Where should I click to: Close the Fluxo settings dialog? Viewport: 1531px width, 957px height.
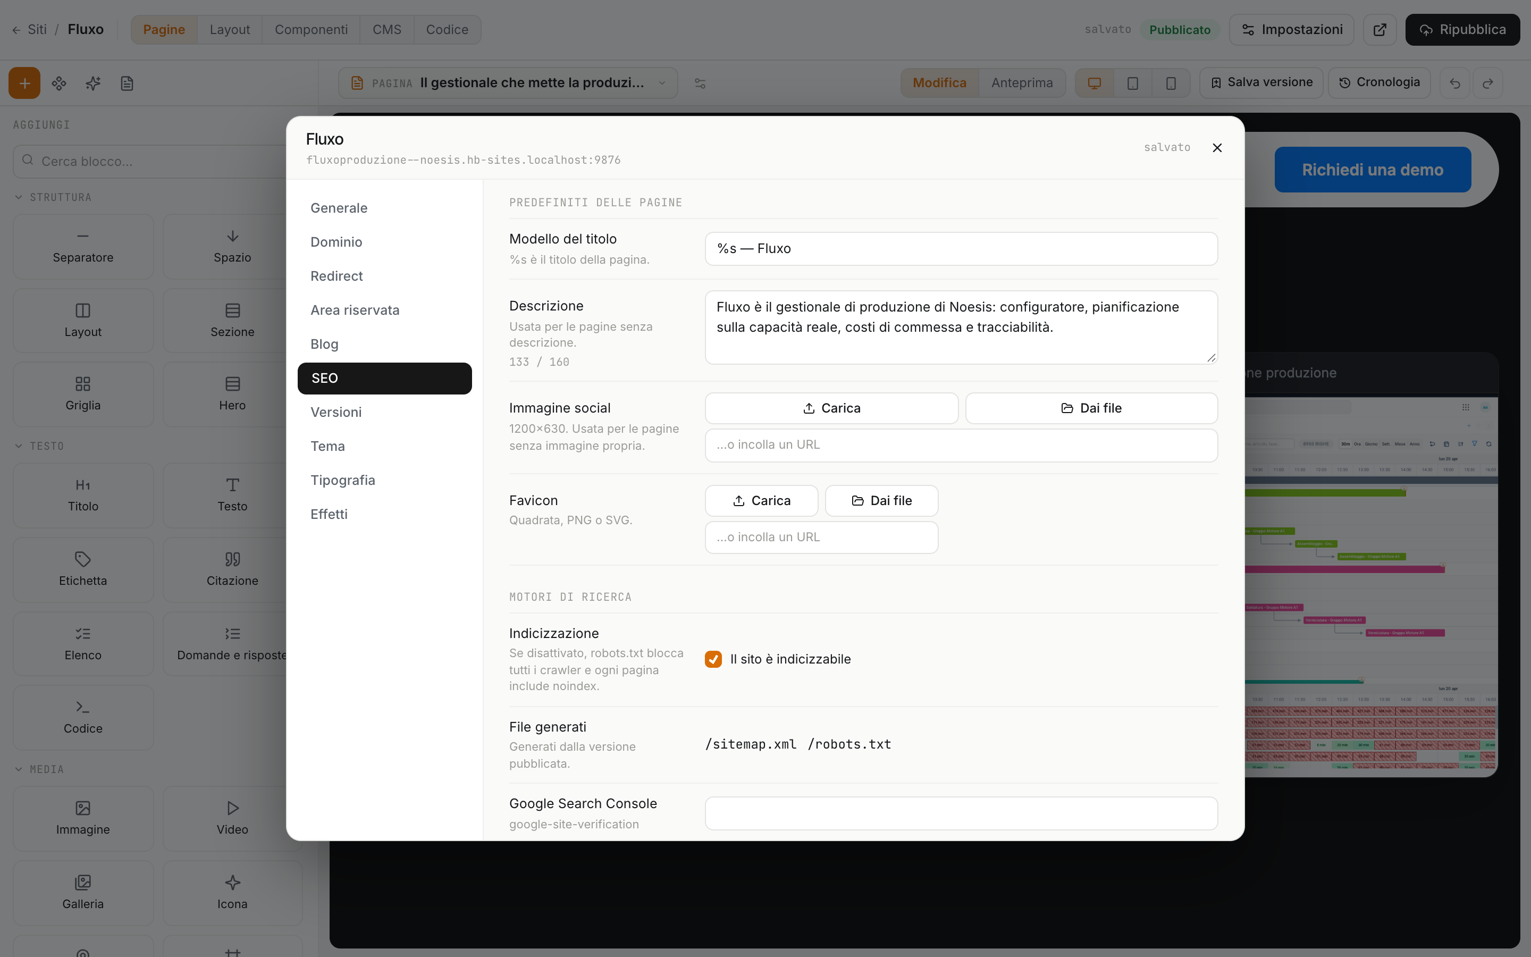point(1217,147)
